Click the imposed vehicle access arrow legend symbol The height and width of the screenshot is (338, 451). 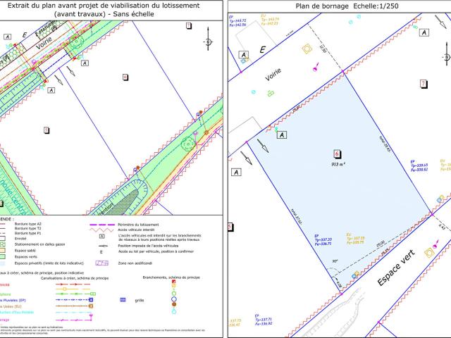pyautogui.click(x=103, y=246)
